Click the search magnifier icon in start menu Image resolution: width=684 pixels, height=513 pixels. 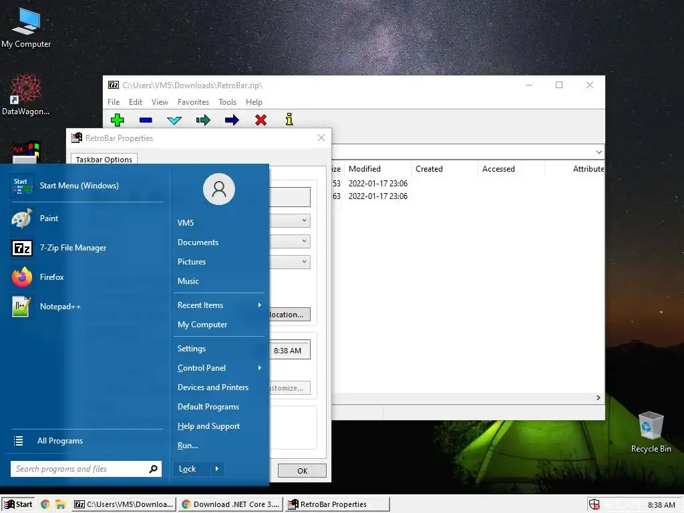[153, 469]
